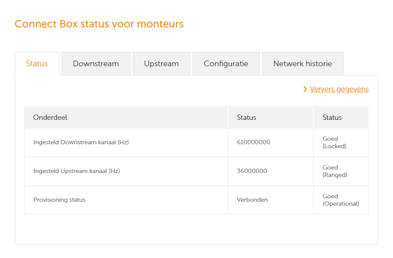Image resolution: width=393 pixels, height=258 pixels.
Task: Select the active Status tab
Action: 37,64
